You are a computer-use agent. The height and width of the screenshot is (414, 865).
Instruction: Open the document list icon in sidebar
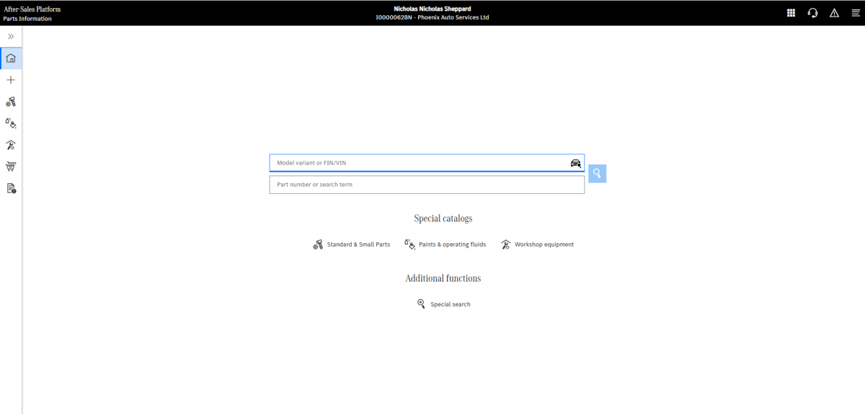pyautogui.click(x=11, y=188)
